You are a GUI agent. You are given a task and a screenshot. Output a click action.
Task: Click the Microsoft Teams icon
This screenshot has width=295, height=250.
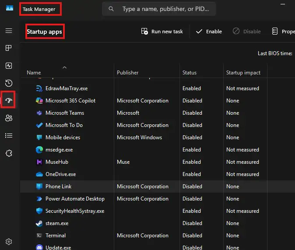[39, 113]
